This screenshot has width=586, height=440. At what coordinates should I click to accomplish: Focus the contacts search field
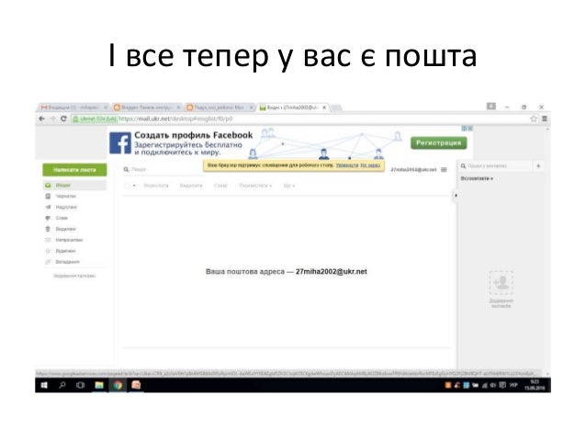pos(498,165)
